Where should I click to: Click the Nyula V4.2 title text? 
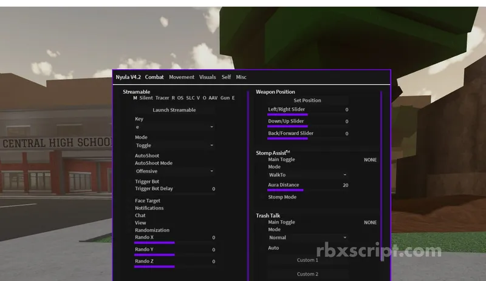tap(128, 77)
